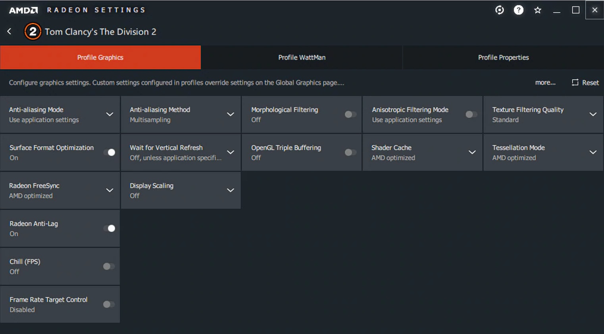The image size is (604, 334).
Task: Click the AMD logo
Action: point(23,10)
